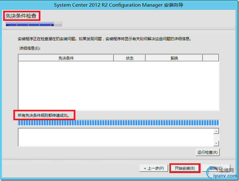The height and width of the screenshot is (181, 239).
Task: Cancel setup with the 取消(C) button
Action: click(216, 168)
